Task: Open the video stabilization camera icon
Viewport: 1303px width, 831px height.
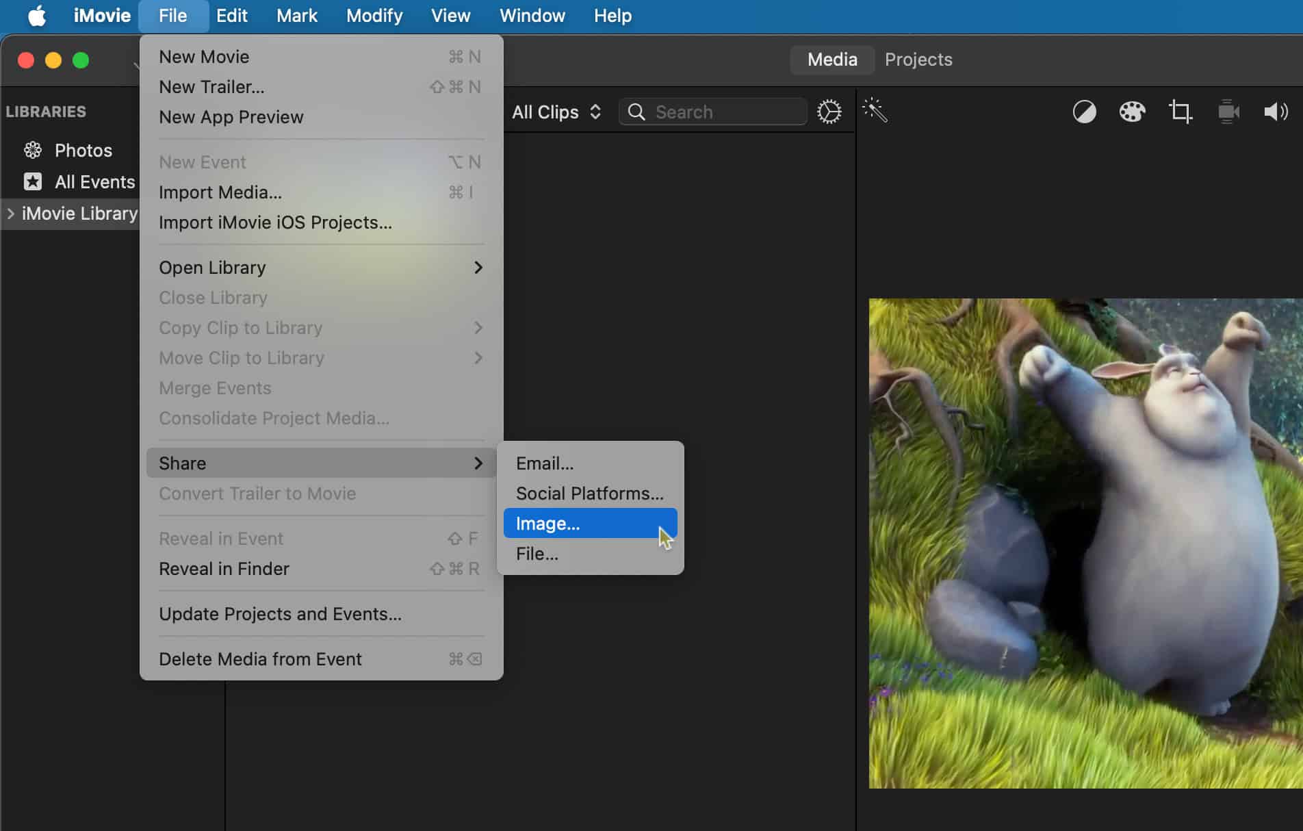Action: (x=1228, y=112)
